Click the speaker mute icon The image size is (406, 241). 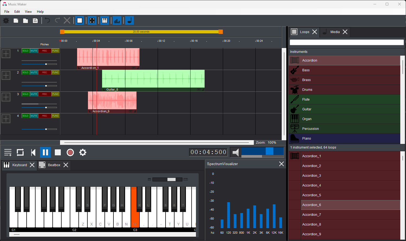(236, 152)
